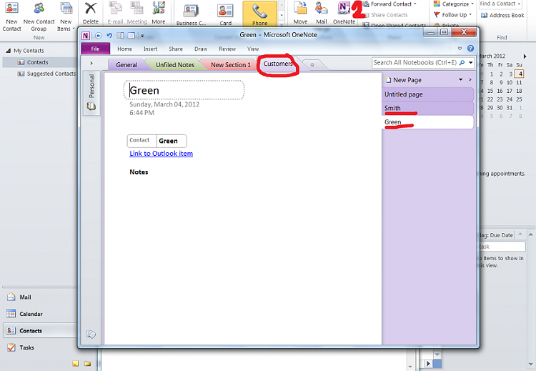Select Card view in Outlook ribbon

tap(225, 14)
